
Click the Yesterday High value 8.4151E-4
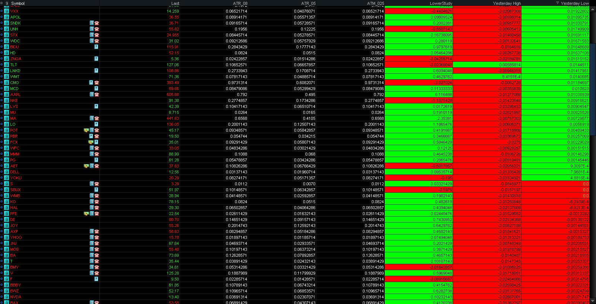click(511, 77)
